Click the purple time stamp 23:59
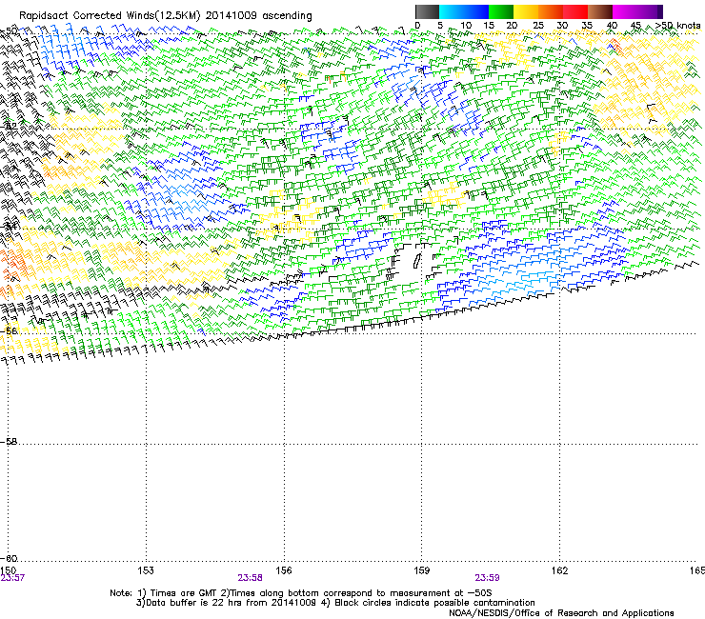Image resolution: width=705 pixels, height=619 pixels. (488, 578)
